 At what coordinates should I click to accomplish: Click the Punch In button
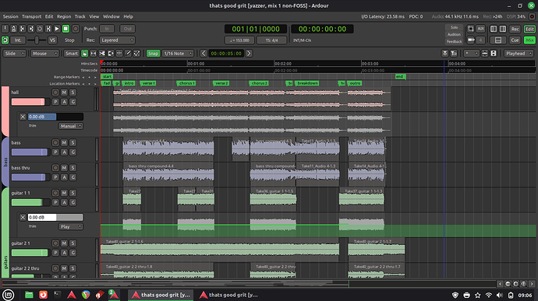pos(107,29)
